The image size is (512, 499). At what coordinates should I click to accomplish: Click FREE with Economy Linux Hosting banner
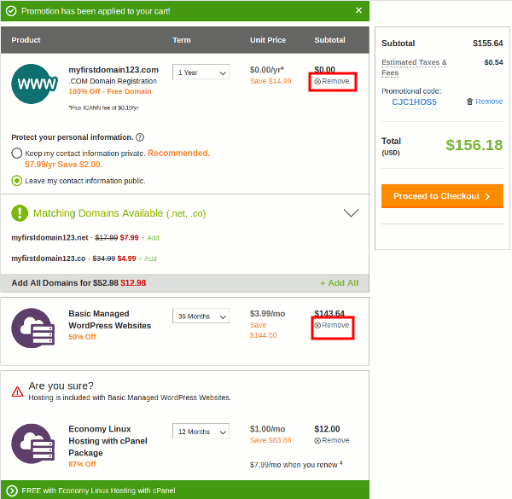point(185,490)
